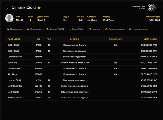Select the Mark Cloidz row name
The width and height of the screenshot is (163, 120).
13,92
